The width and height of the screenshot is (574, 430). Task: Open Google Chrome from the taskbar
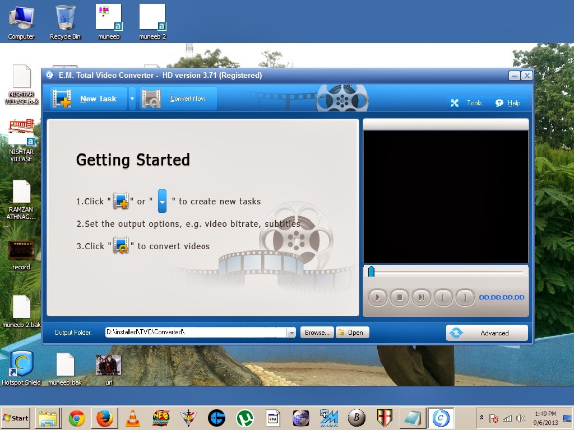[76, 418]
